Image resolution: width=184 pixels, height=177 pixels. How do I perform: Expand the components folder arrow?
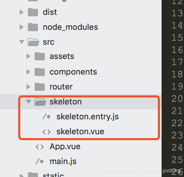29,72
